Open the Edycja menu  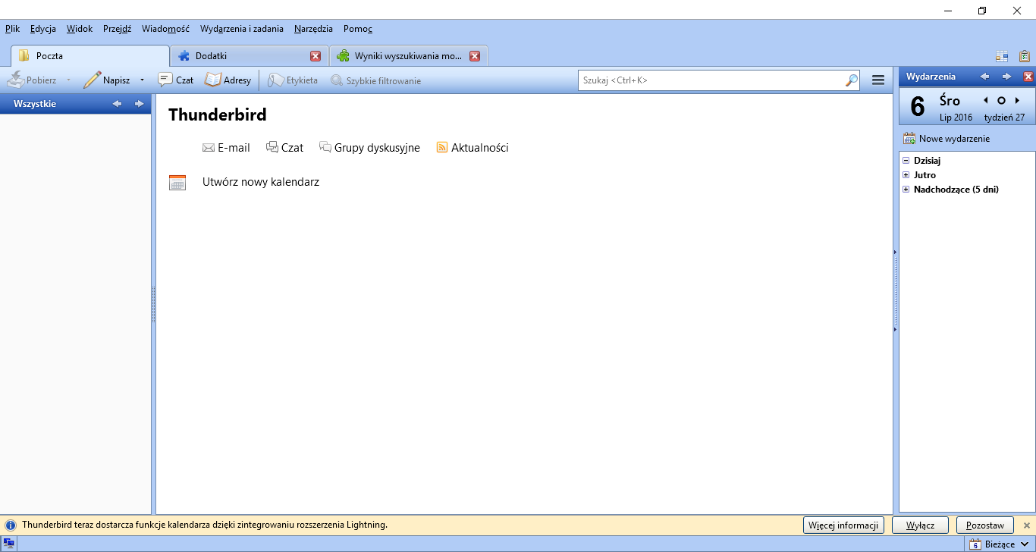tap(43, 29)
